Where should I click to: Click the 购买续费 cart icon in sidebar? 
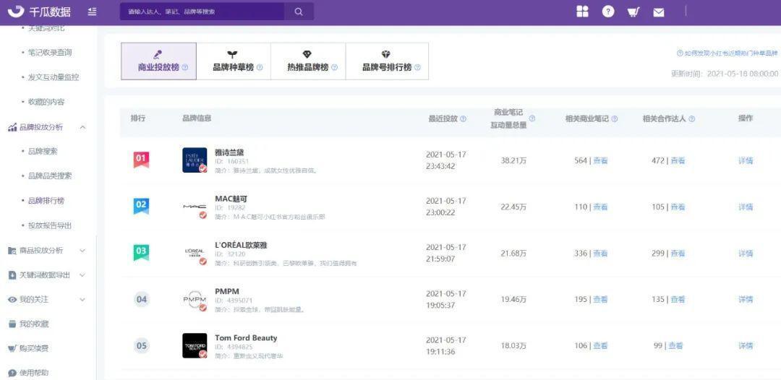tap(12, 348)
